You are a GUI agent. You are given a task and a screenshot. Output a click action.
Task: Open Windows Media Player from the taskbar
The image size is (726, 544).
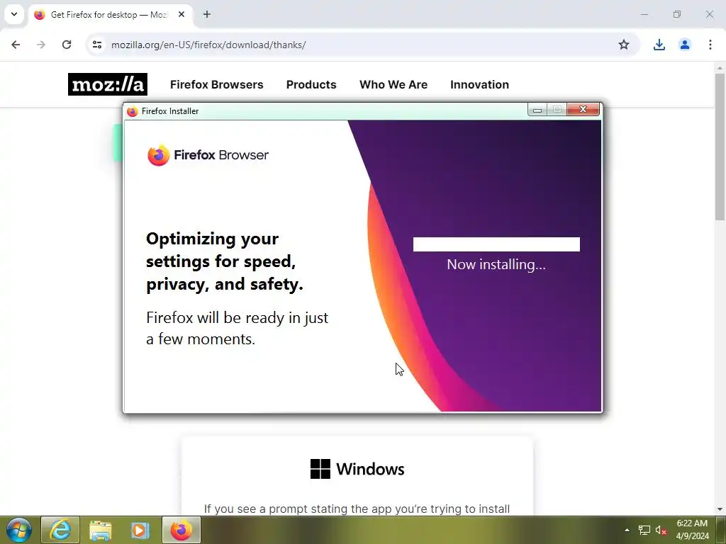[140, 530]
